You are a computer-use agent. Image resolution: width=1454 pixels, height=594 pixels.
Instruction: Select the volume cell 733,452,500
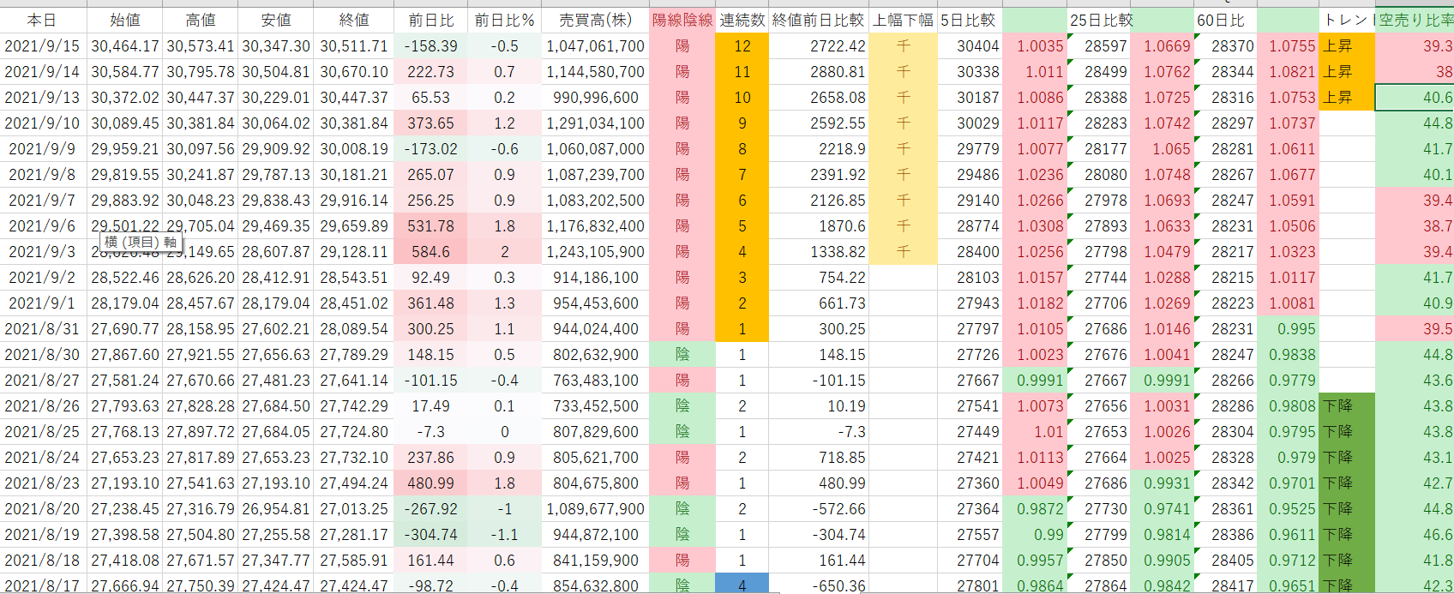(595, 405)
